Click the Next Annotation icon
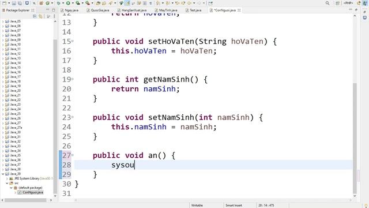 157,3
